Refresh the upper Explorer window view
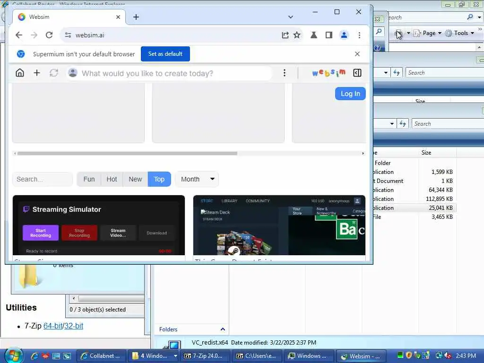The image size is (484, 363). [397, 73]
